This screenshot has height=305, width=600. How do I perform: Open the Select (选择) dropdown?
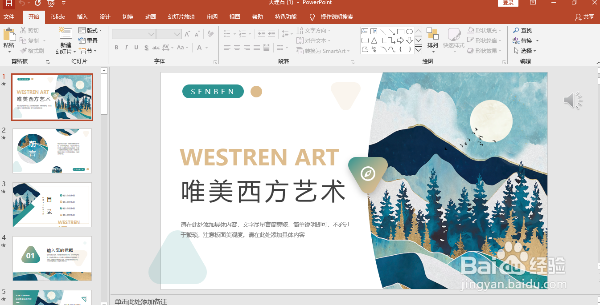tap(525, 51)
